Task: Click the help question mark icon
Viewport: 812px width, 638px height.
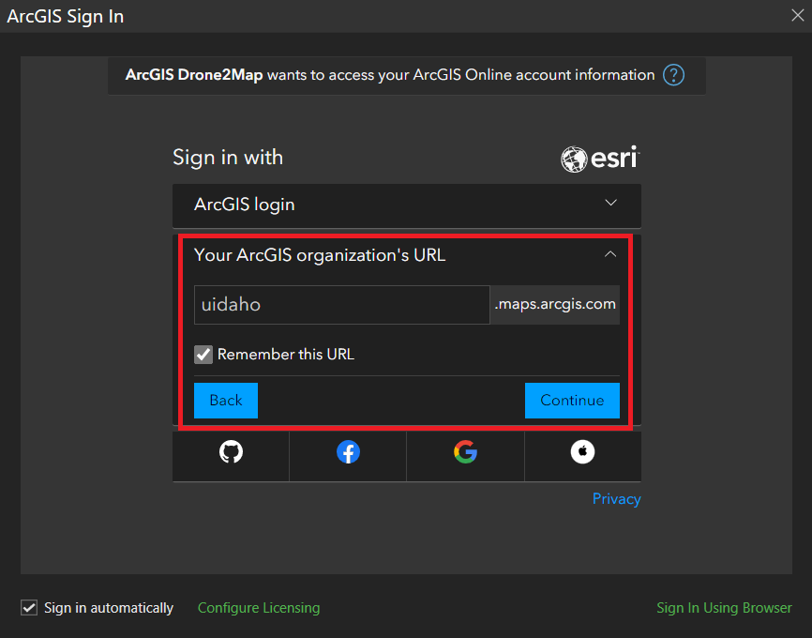Action: point(673,75)
